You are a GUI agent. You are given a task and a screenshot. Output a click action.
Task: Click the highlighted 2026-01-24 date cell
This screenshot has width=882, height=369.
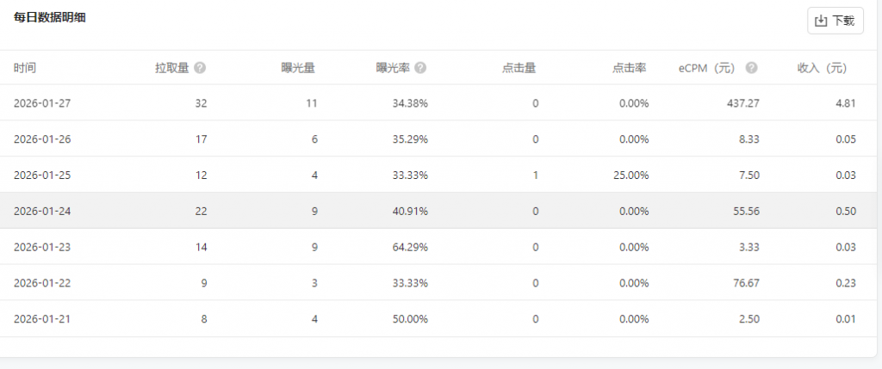tap(41, 211)
